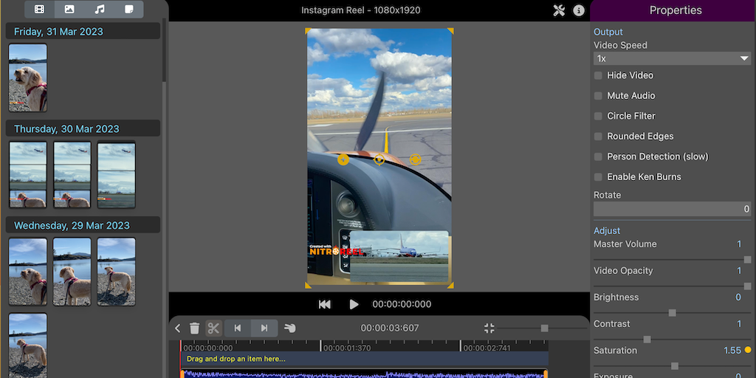Click the Adjust section label
756x378 pixels.
coord(607,231)
